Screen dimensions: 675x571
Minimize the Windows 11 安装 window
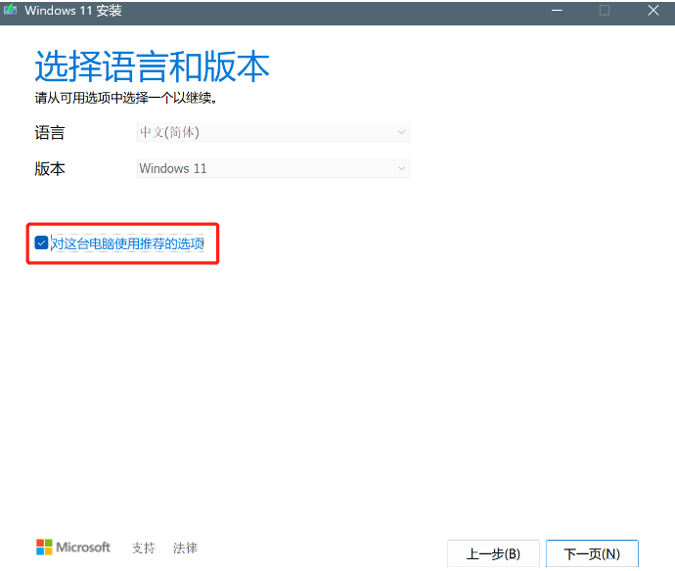pyautogui.click(x=556, y=11)
